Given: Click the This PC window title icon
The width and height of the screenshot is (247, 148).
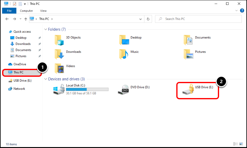Looking at the screenshot, I should [6, 4].
